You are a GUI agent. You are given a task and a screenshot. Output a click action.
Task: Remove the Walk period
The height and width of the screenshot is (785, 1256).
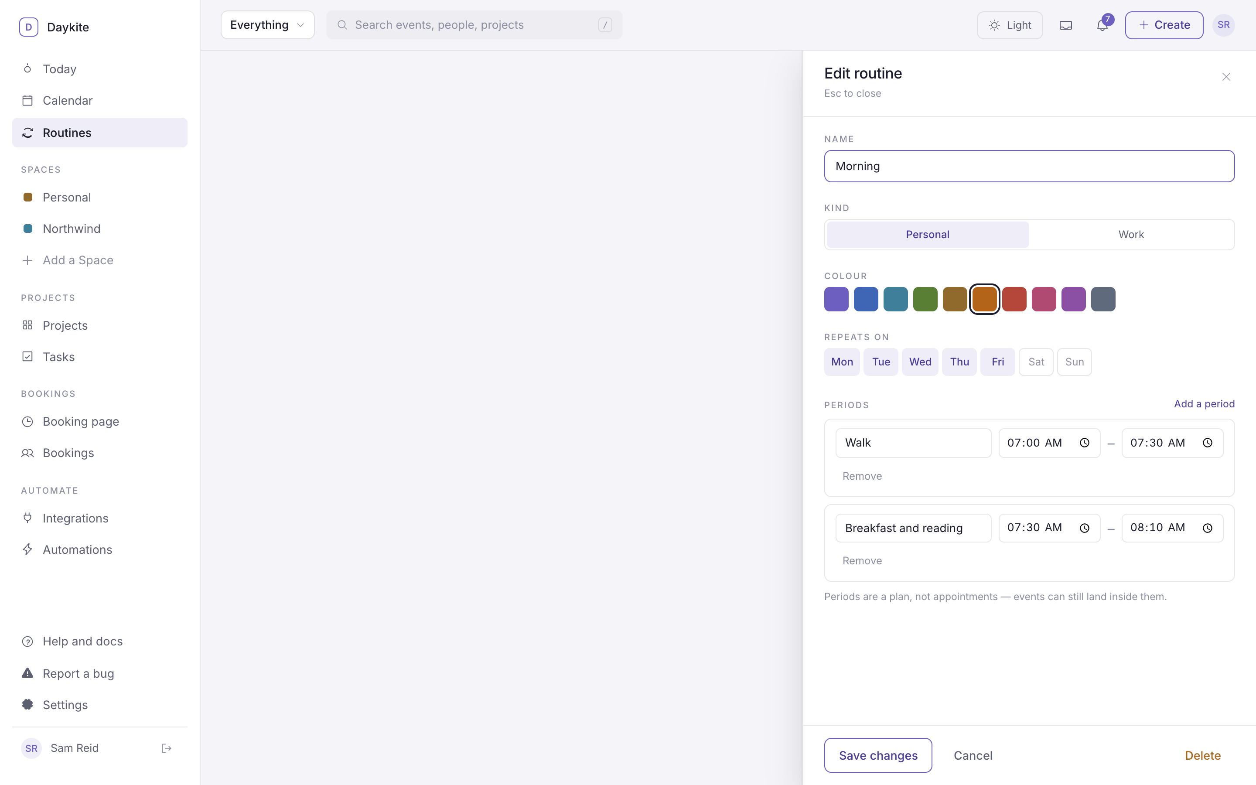click(x=862, y=476)
